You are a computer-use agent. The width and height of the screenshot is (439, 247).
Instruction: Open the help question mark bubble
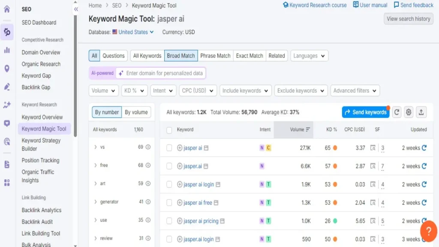click(x=429, y=231)
